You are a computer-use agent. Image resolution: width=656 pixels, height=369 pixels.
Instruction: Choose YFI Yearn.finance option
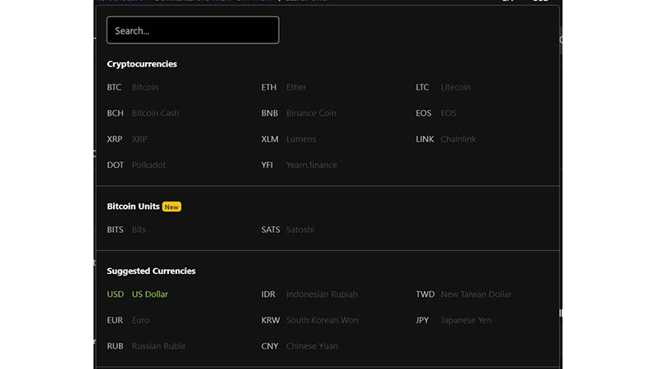(299, 165)
